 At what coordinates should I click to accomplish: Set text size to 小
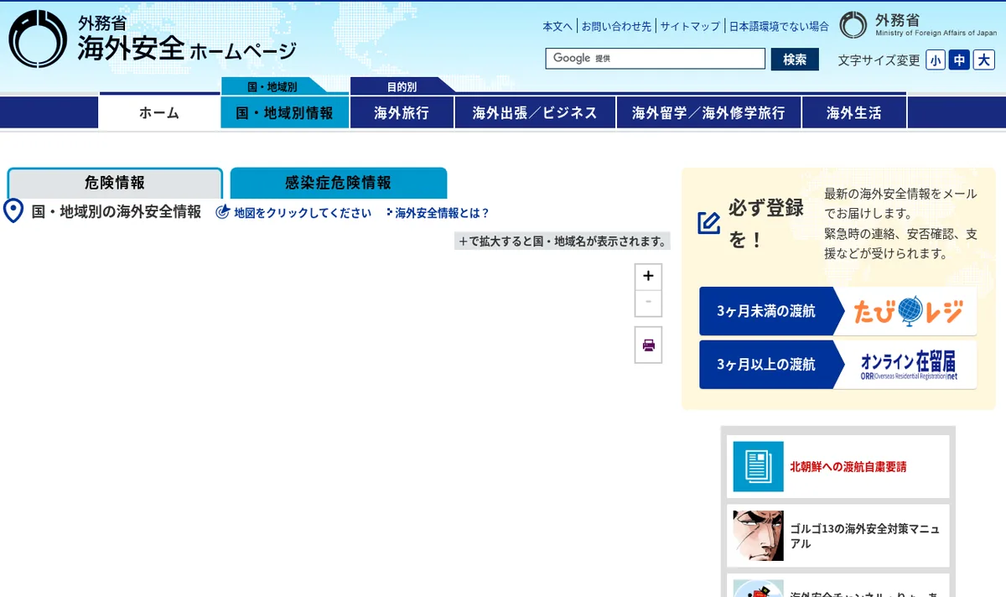point(936,60)
